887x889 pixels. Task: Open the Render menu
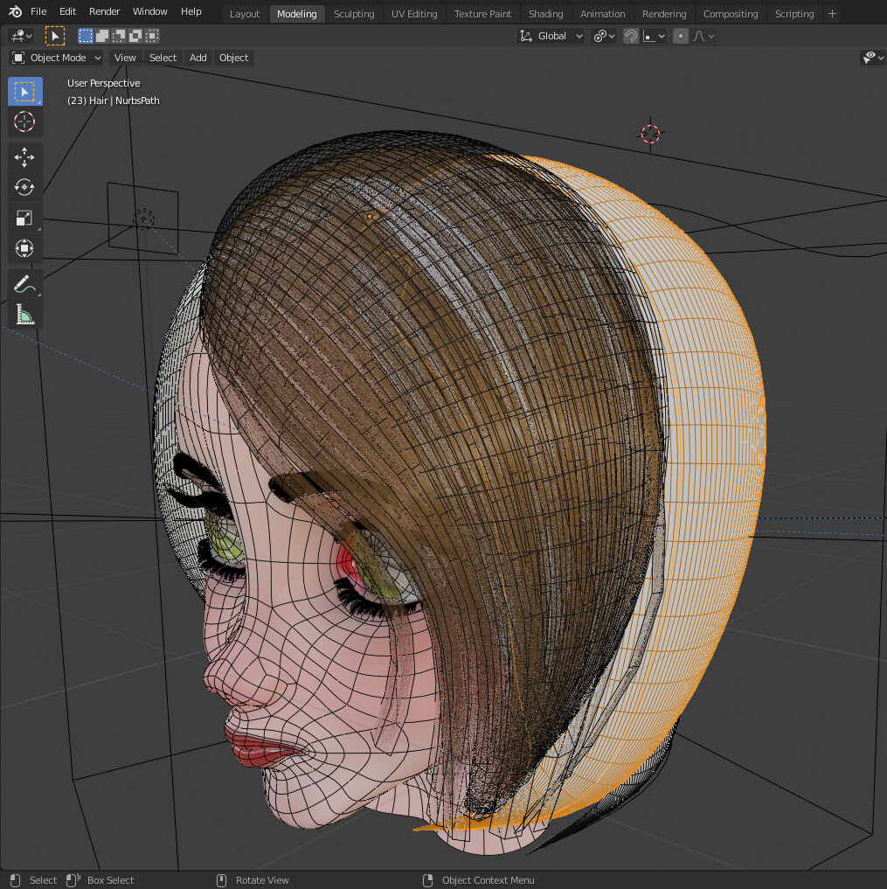click(x=104, y=11)
